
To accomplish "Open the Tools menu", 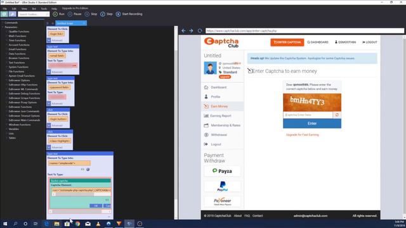I will [x=44, y=8].
